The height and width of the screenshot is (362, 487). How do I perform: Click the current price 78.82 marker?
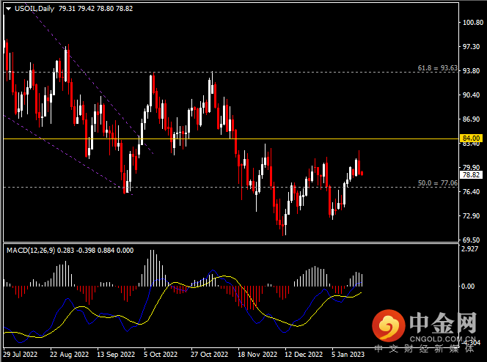click(x=470, y=175)
